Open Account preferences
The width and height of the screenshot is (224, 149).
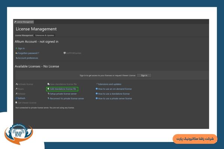pos(28,58)
